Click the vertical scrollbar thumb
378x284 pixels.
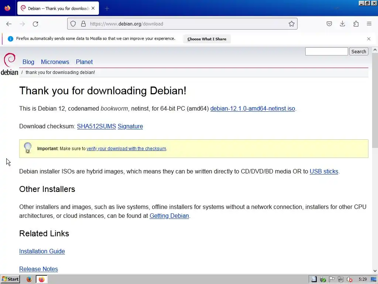tap(375, 100)
